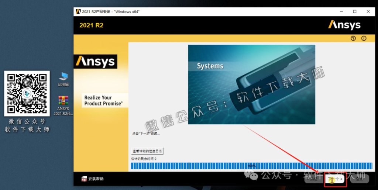Click the info circle icon
378x190 pixels.
364,38
